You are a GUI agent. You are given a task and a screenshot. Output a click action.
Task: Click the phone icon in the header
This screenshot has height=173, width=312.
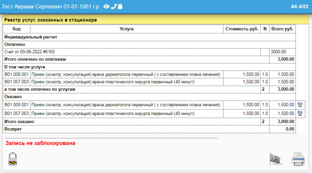[113, 6]
